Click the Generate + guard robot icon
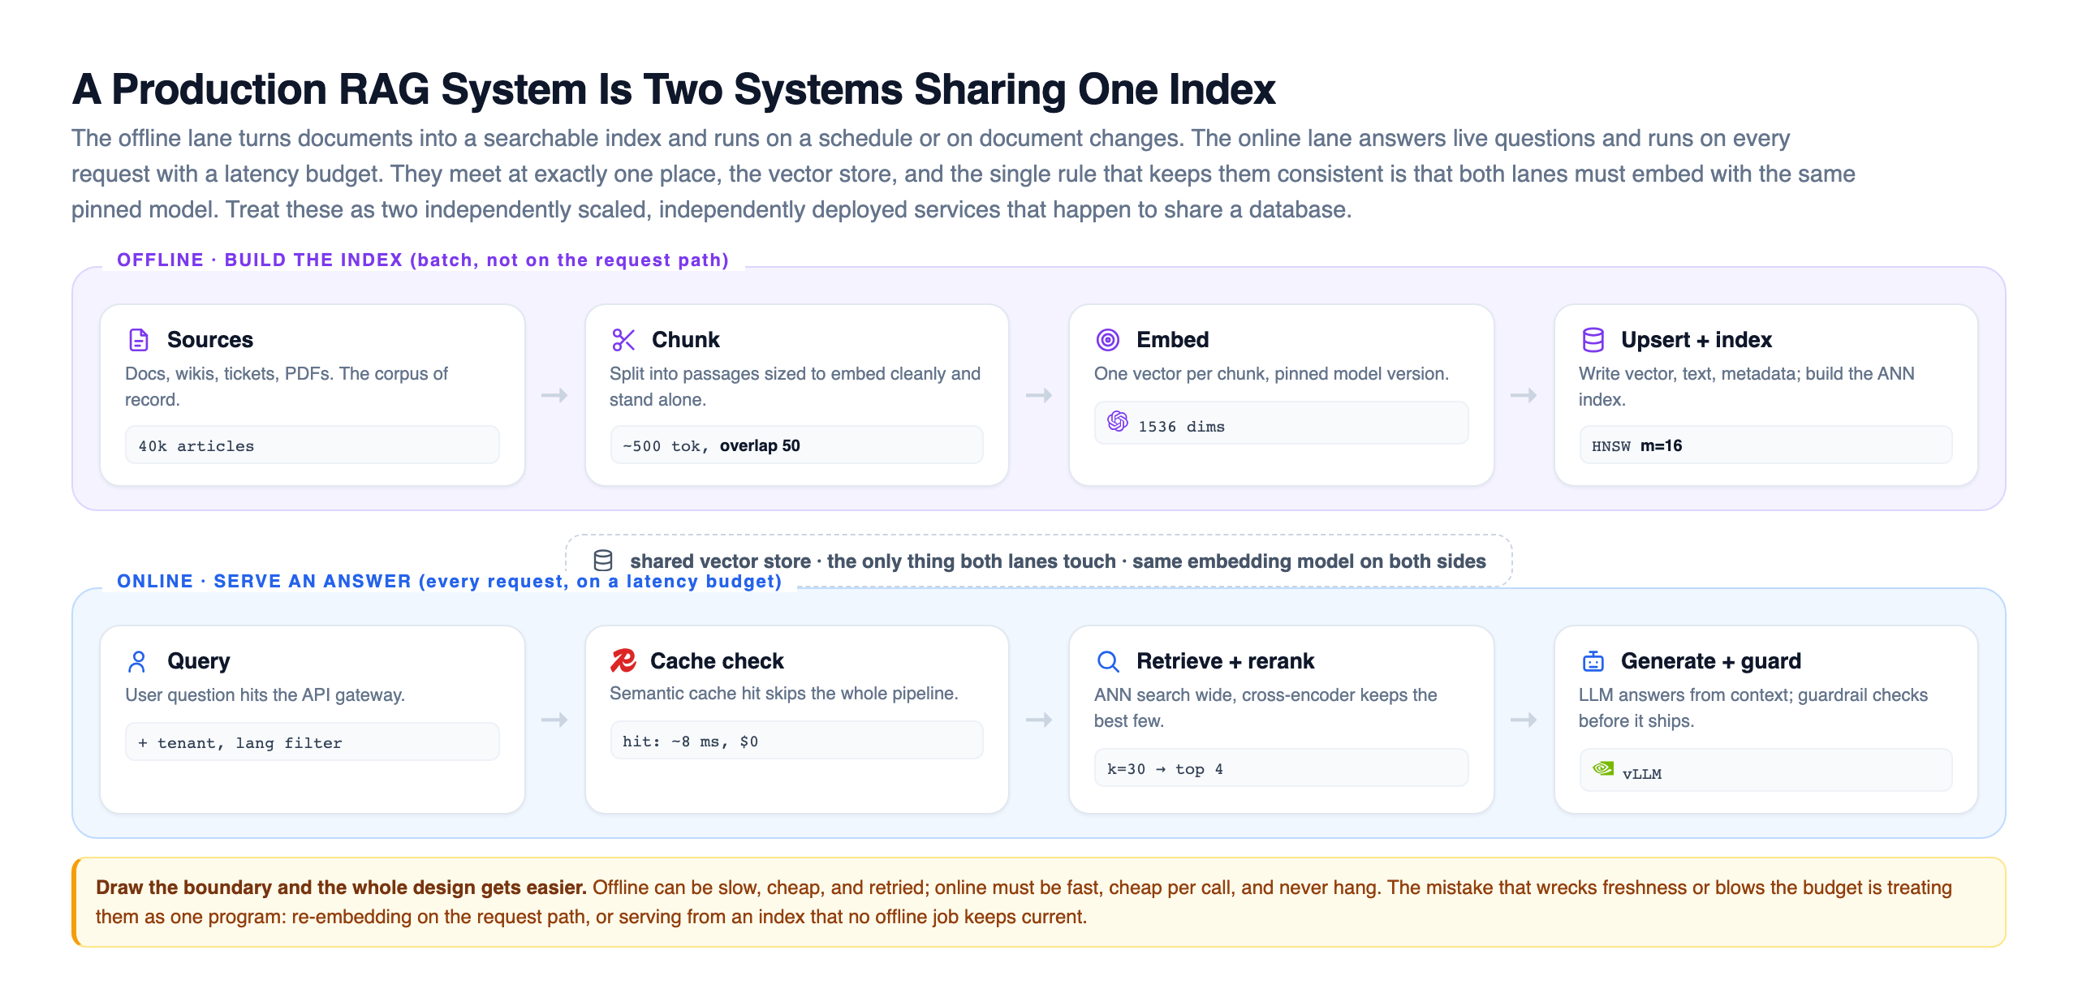 1593,661
